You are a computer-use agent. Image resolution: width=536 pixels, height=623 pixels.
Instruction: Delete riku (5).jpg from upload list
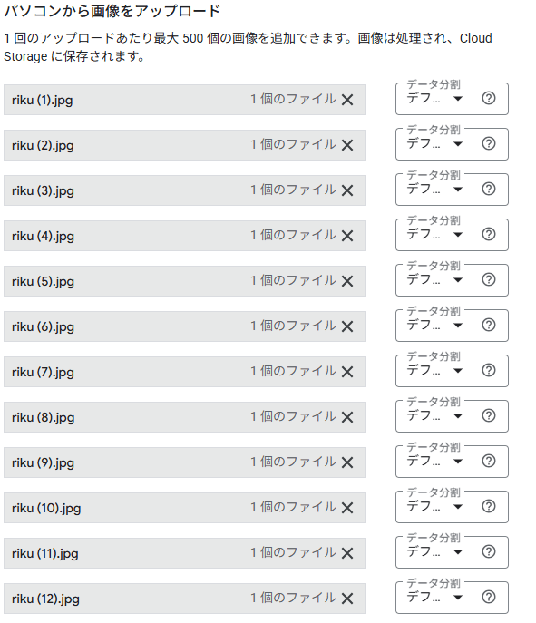pyautogui.click(x=347, y=281)
